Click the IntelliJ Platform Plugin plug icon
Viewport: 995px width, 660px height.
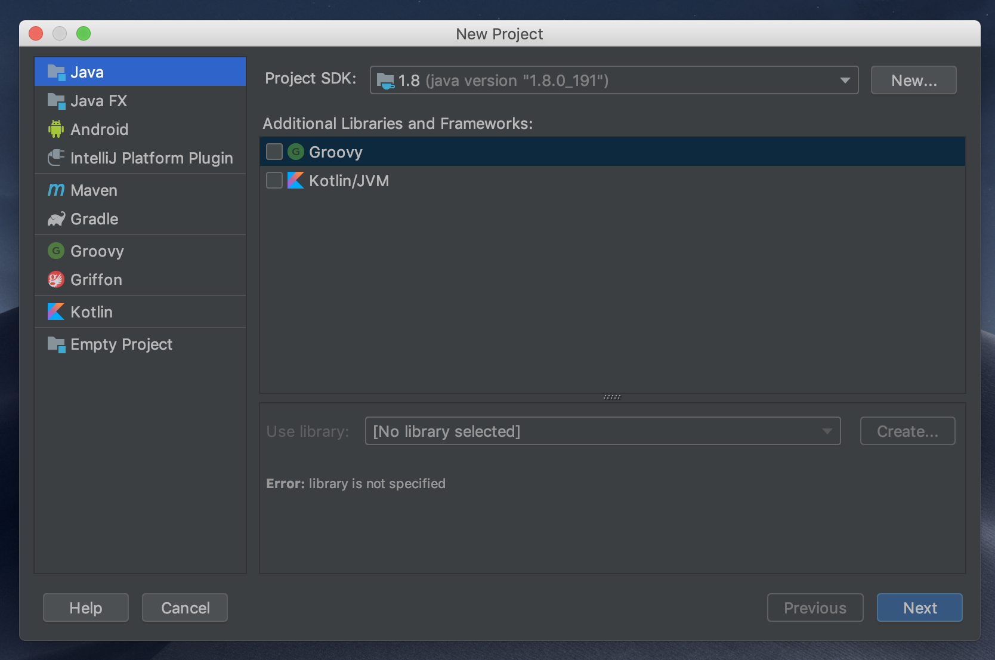click(56, 158)
